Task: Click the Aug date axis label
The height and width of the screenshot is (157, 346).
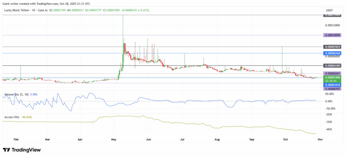Action: point(217,139)
